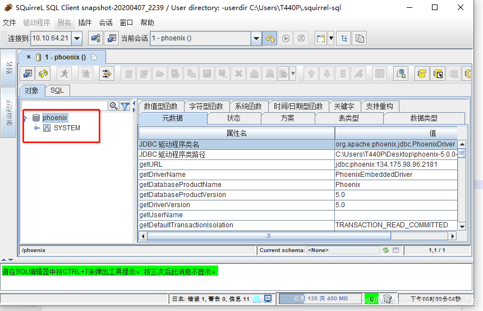
Task: Click the connect-to-alias icon beside the 10.10.64.21 combo
Action: (95, 39)
